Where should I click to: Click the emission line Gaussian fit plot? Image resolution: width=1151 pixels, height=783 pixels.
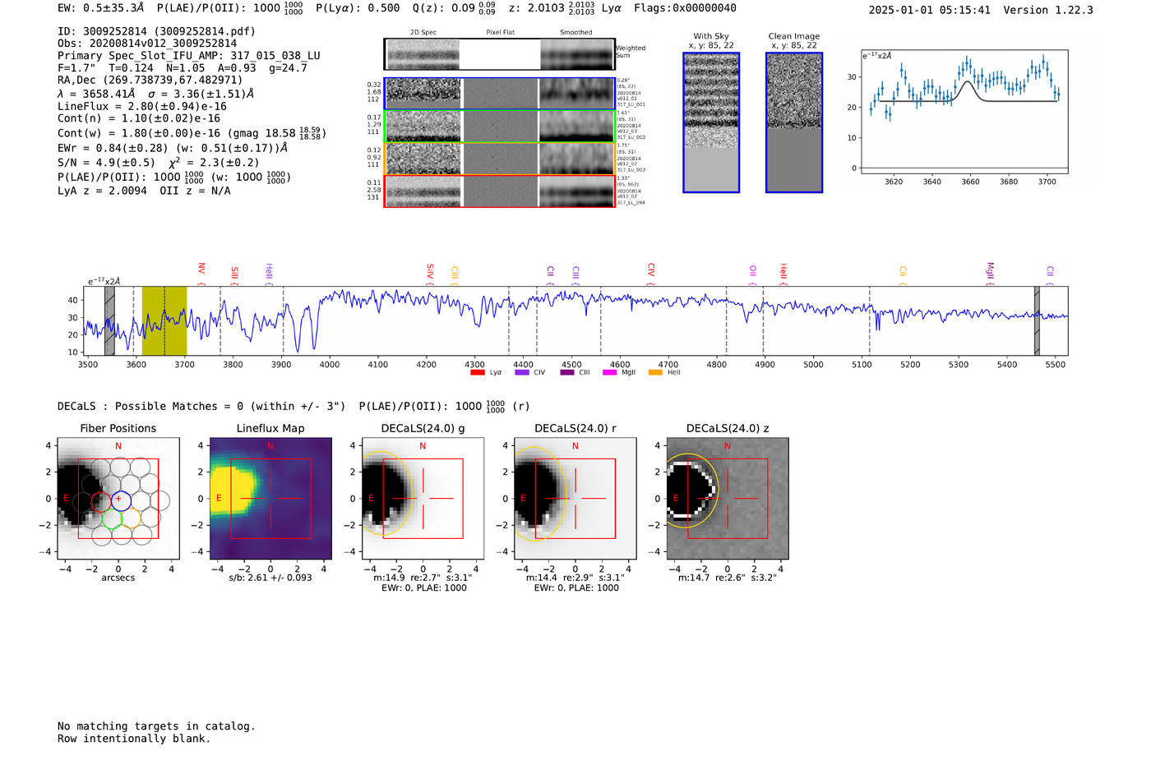(x=964, y=113)
